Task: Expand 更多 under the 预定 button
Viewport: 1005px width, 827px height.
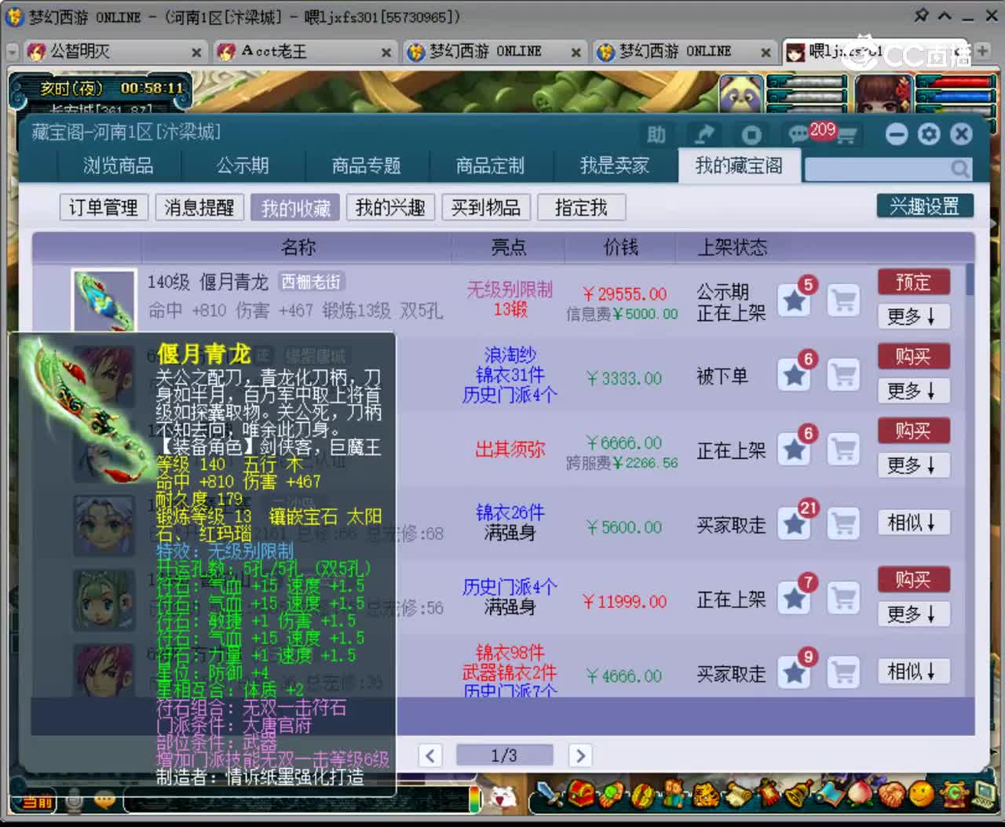Action: pyautogui.click(x=913, y=316)
